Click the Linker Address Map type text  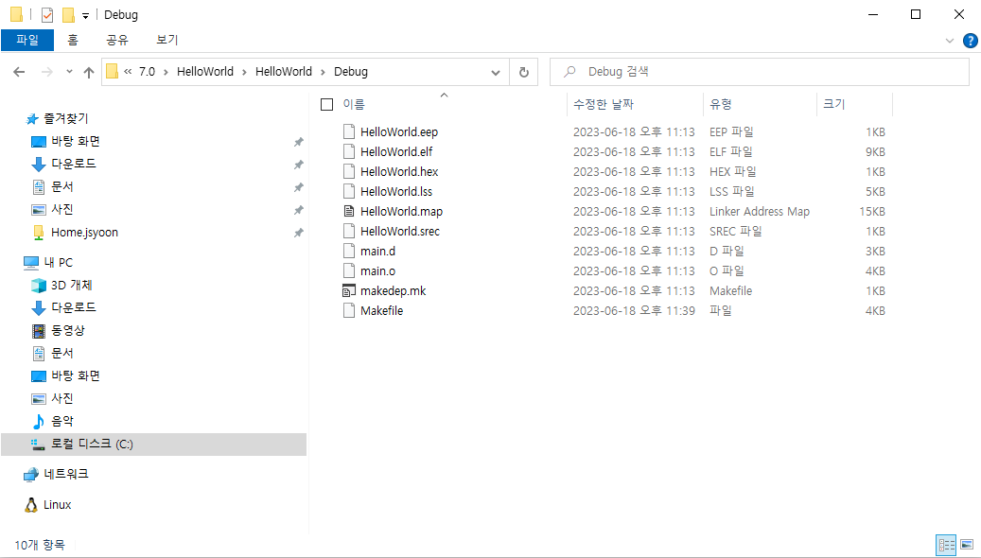pyautogui.click(x=759, y=212)
